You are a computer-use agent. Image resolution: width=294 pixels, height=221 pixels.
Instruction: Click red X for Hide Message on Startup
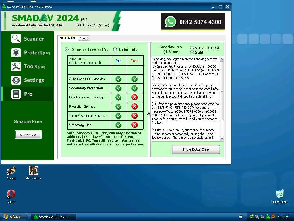point(134,97)
